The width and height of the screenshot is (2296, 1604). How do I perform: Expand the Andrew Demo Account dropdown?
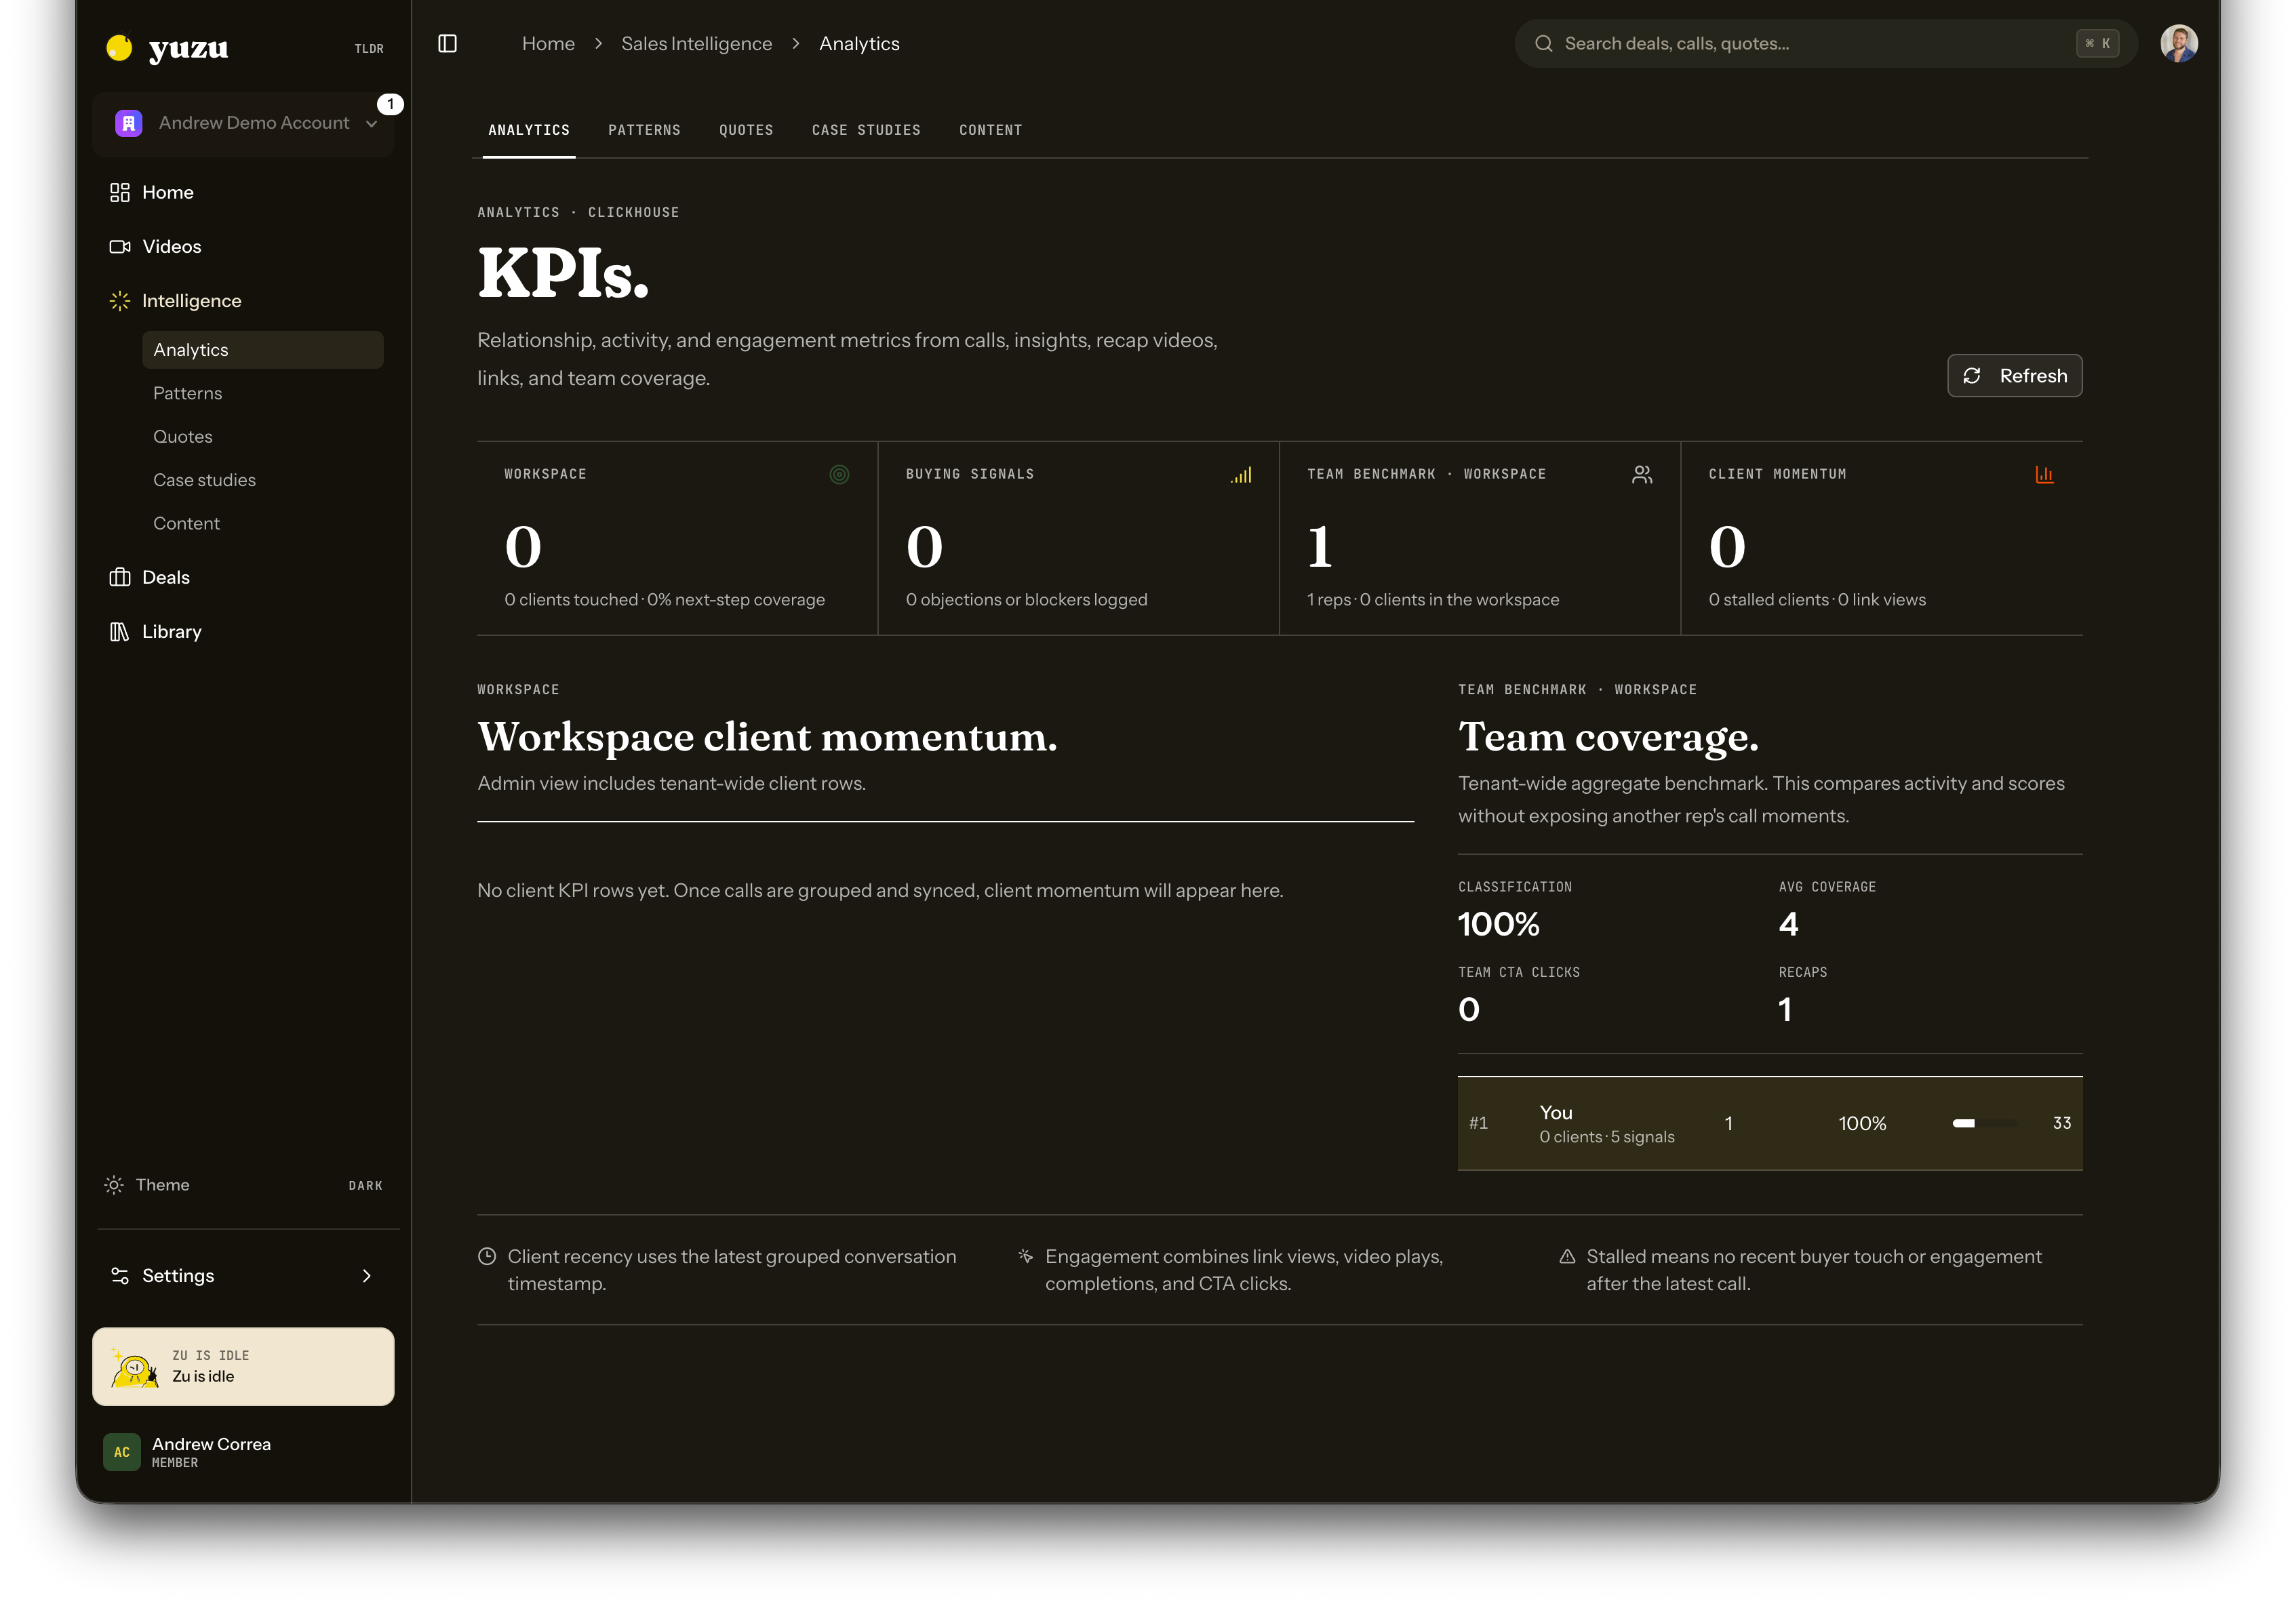tap(371, 124)
